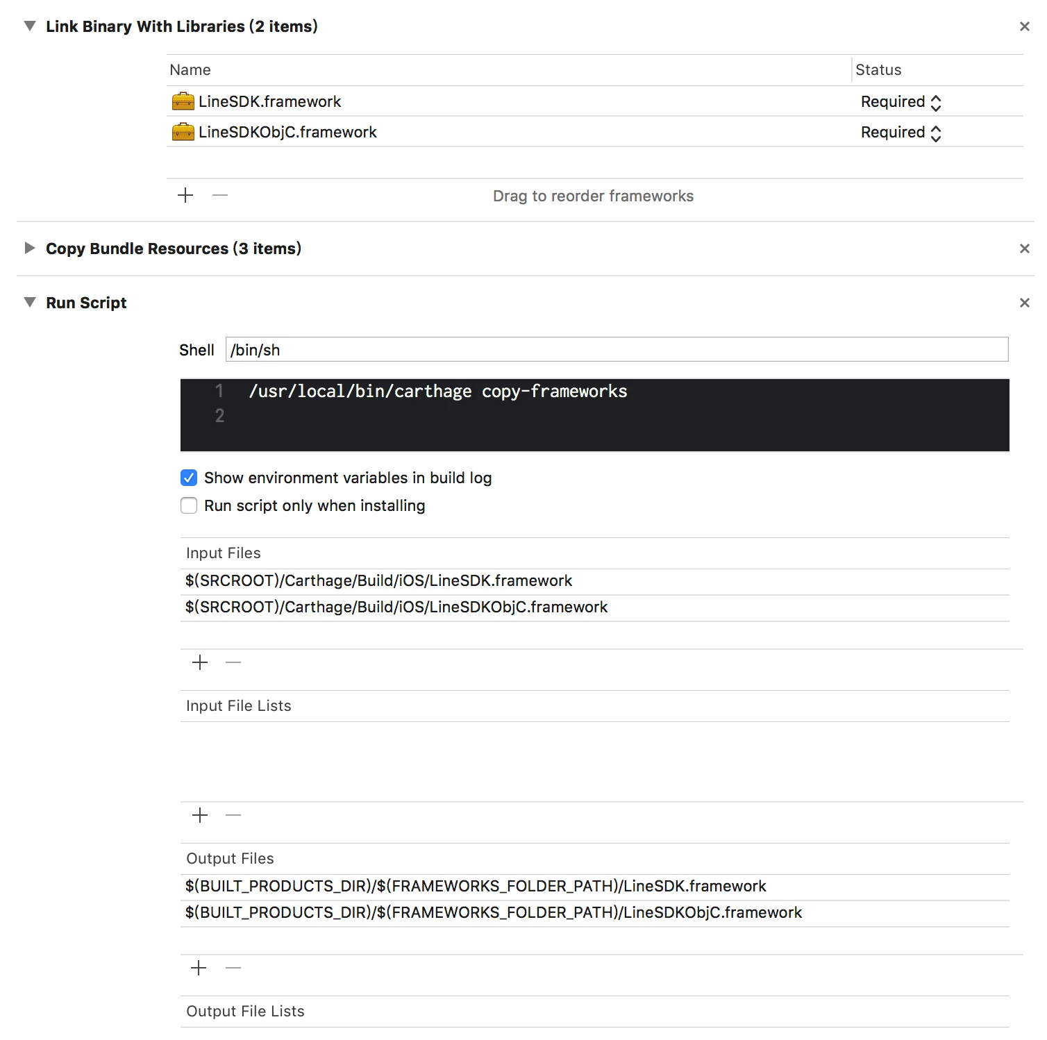Click the Name column header
The image size is (1047, 1040).
point(508,70)
